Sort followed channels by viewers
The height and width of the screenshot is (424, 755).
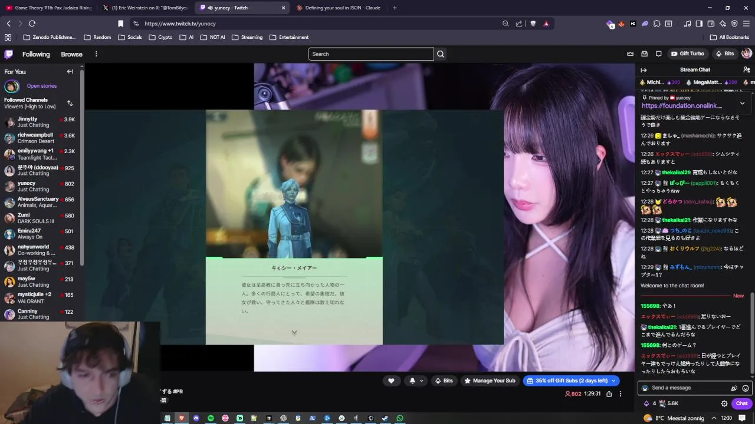70,104
